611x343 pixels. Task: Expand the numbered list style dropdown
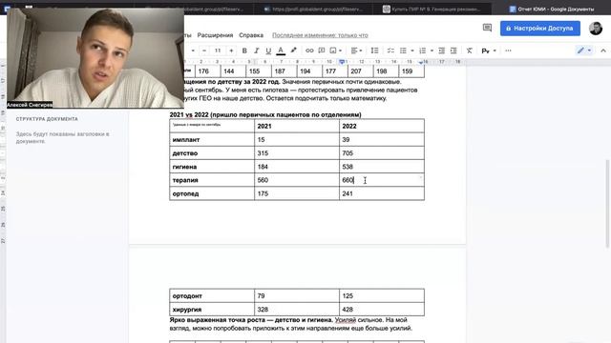point(432,50)
